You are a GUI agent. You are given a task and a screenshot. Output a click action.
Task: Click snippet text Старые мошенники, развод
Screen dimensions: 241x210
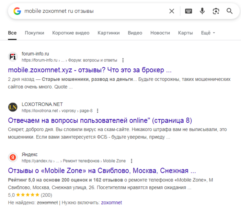[x=87, y=79]
